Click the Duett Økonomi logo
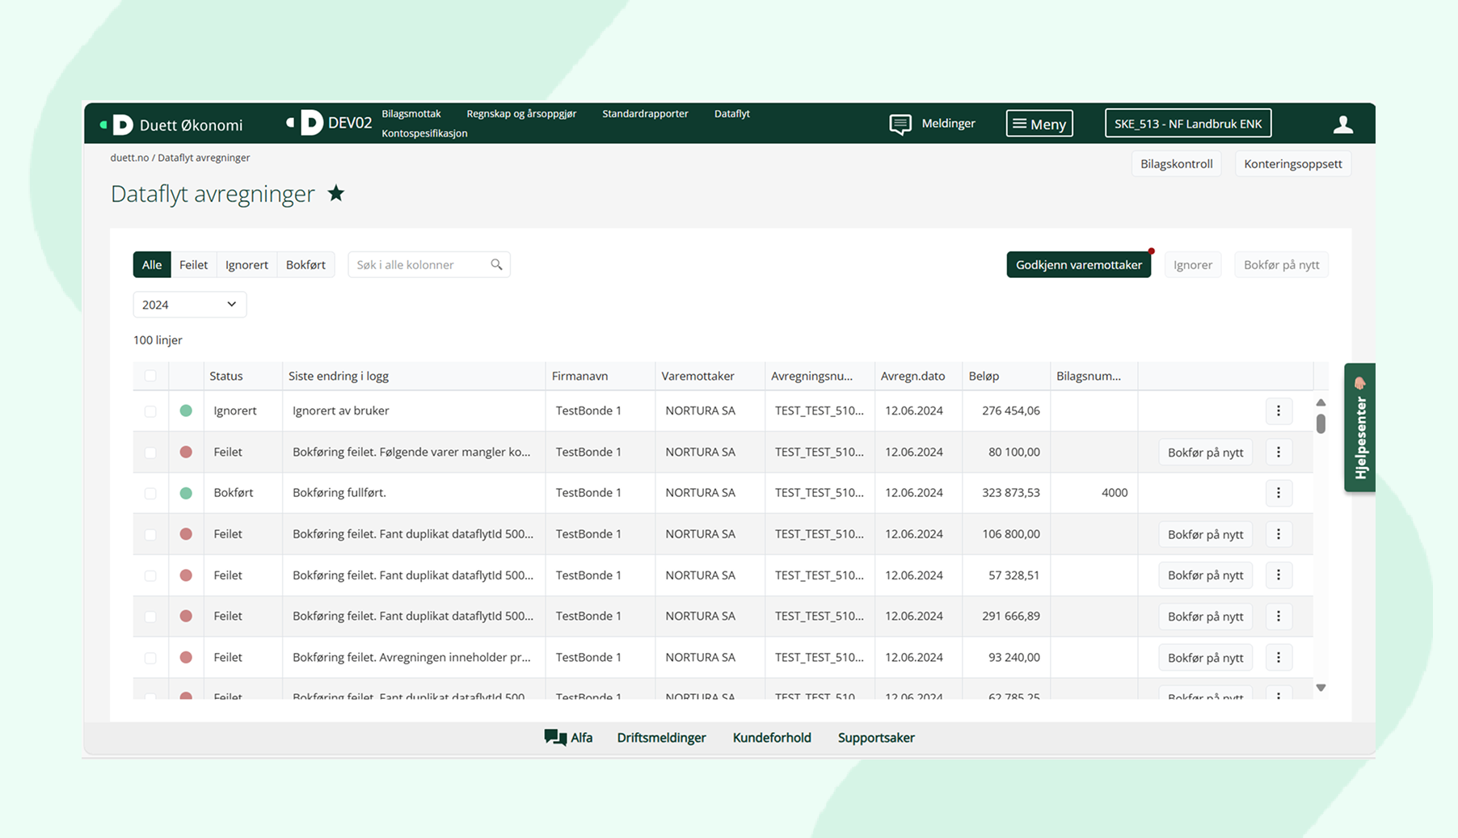Viewport: 1458px width, 838px height. click(171, 124)
